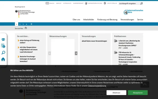158x99 pixels.
Task: Click orange arrow beside 'deutsche Forschungsleistungen'
Action: click(18, 56)
